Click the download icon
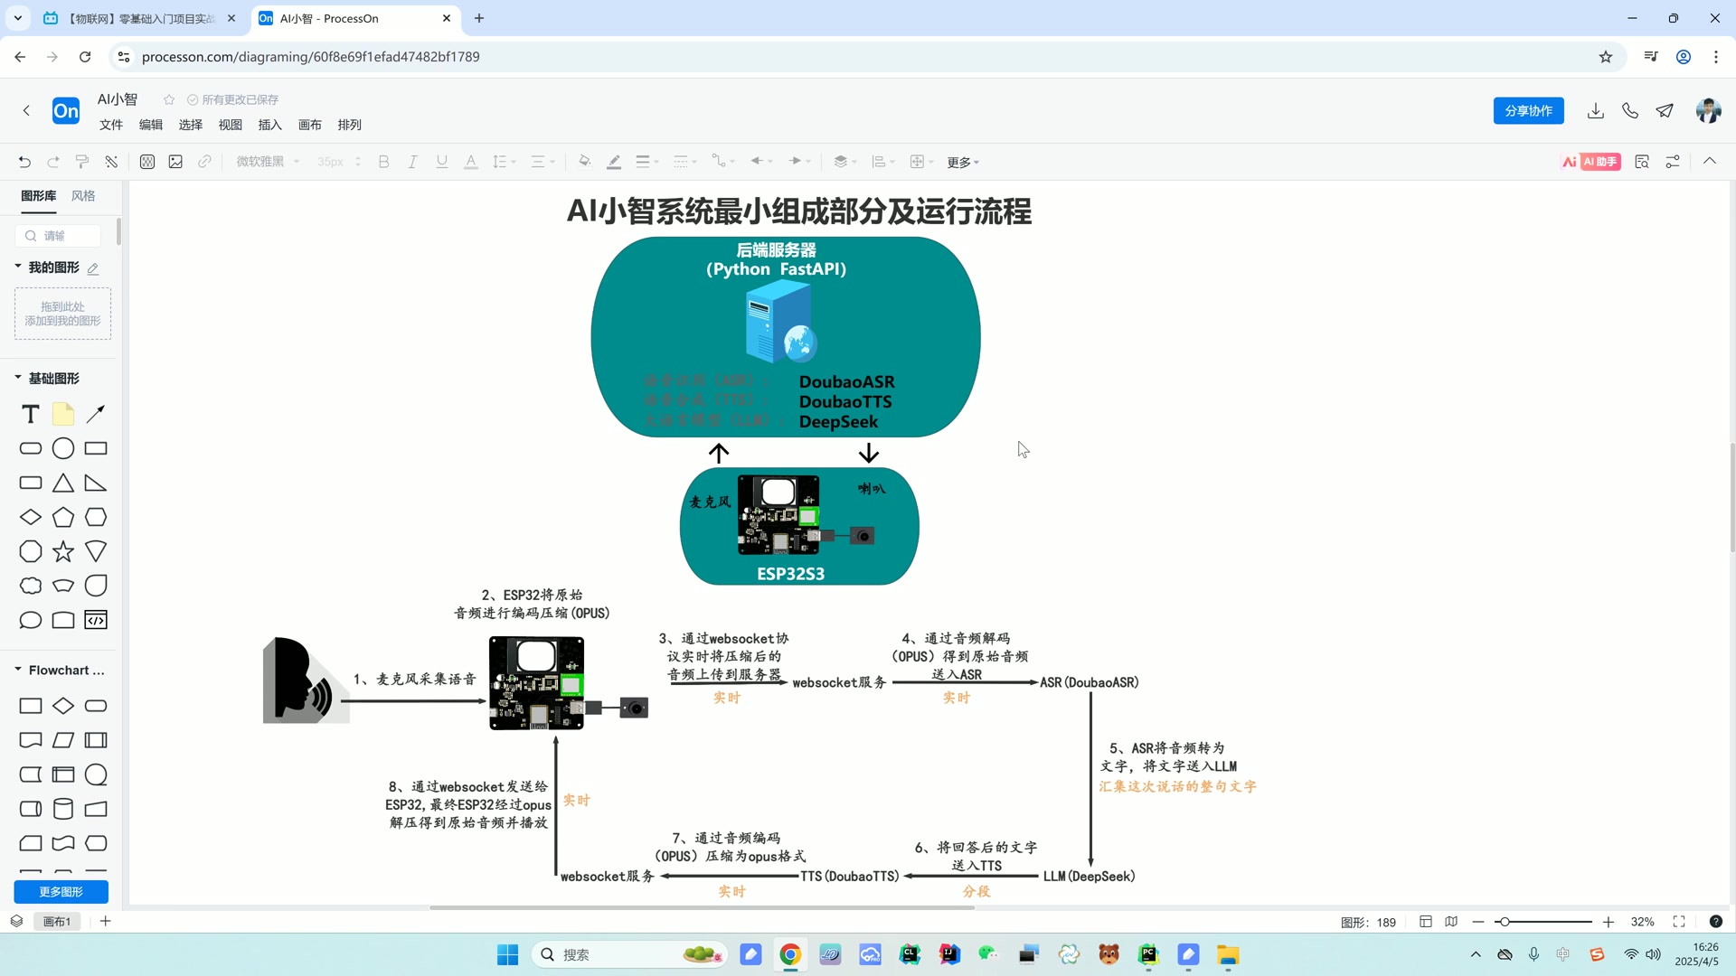 pos(1596,110)
